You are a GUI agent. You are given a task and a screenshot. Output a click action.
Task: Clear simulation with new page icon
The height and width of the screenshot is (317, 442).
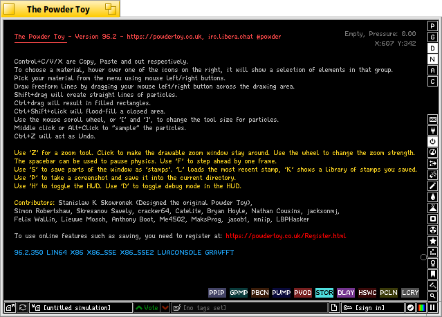point(334,308)
